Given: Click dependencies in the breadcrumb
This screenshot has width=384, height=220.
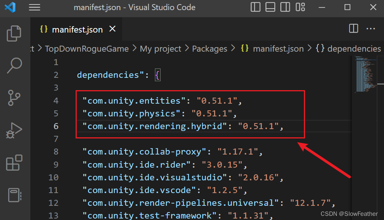Looking at the screenshot, I should (354, 49).
